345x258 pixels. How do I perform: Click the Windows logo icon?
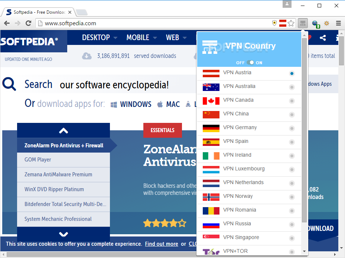coord(114,104)
